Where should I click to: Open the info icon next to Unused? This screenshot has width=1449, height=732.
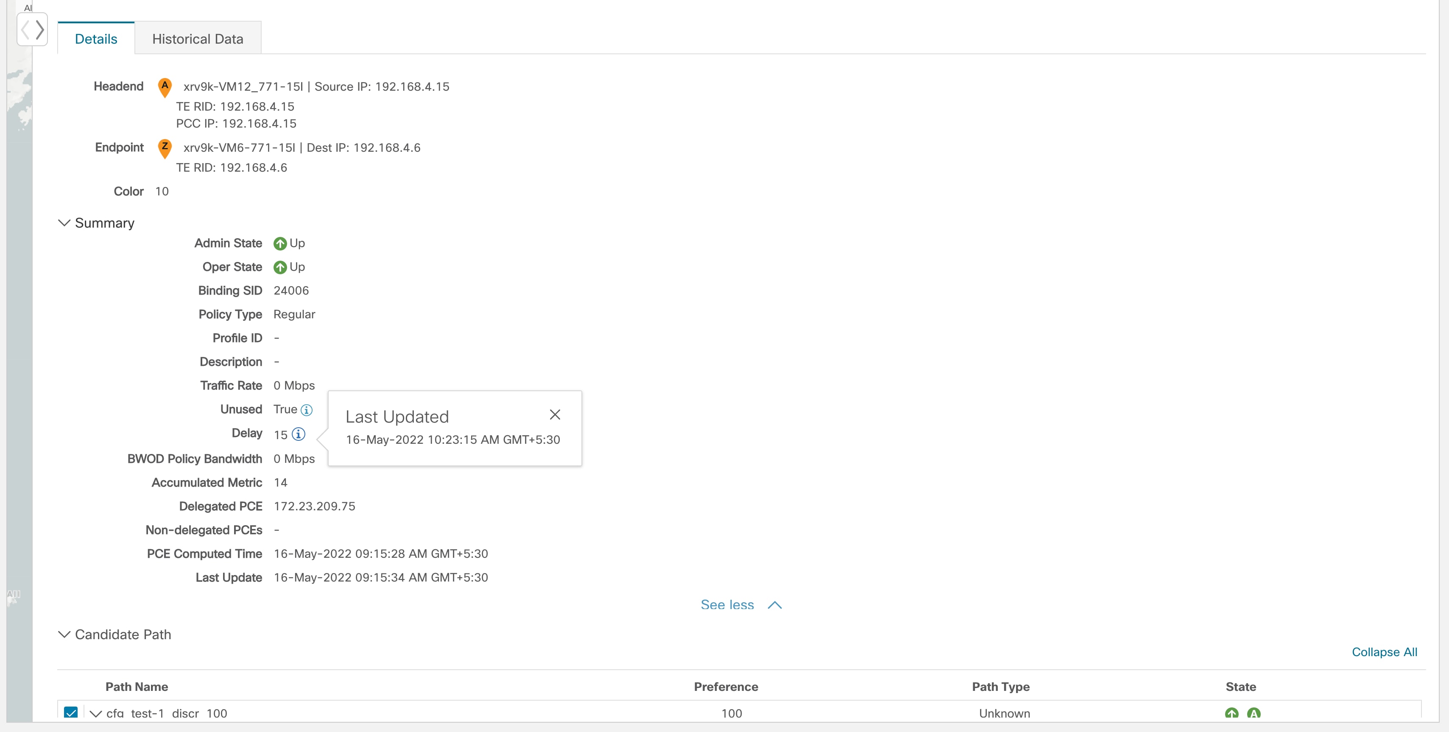(x=307, y=410)
